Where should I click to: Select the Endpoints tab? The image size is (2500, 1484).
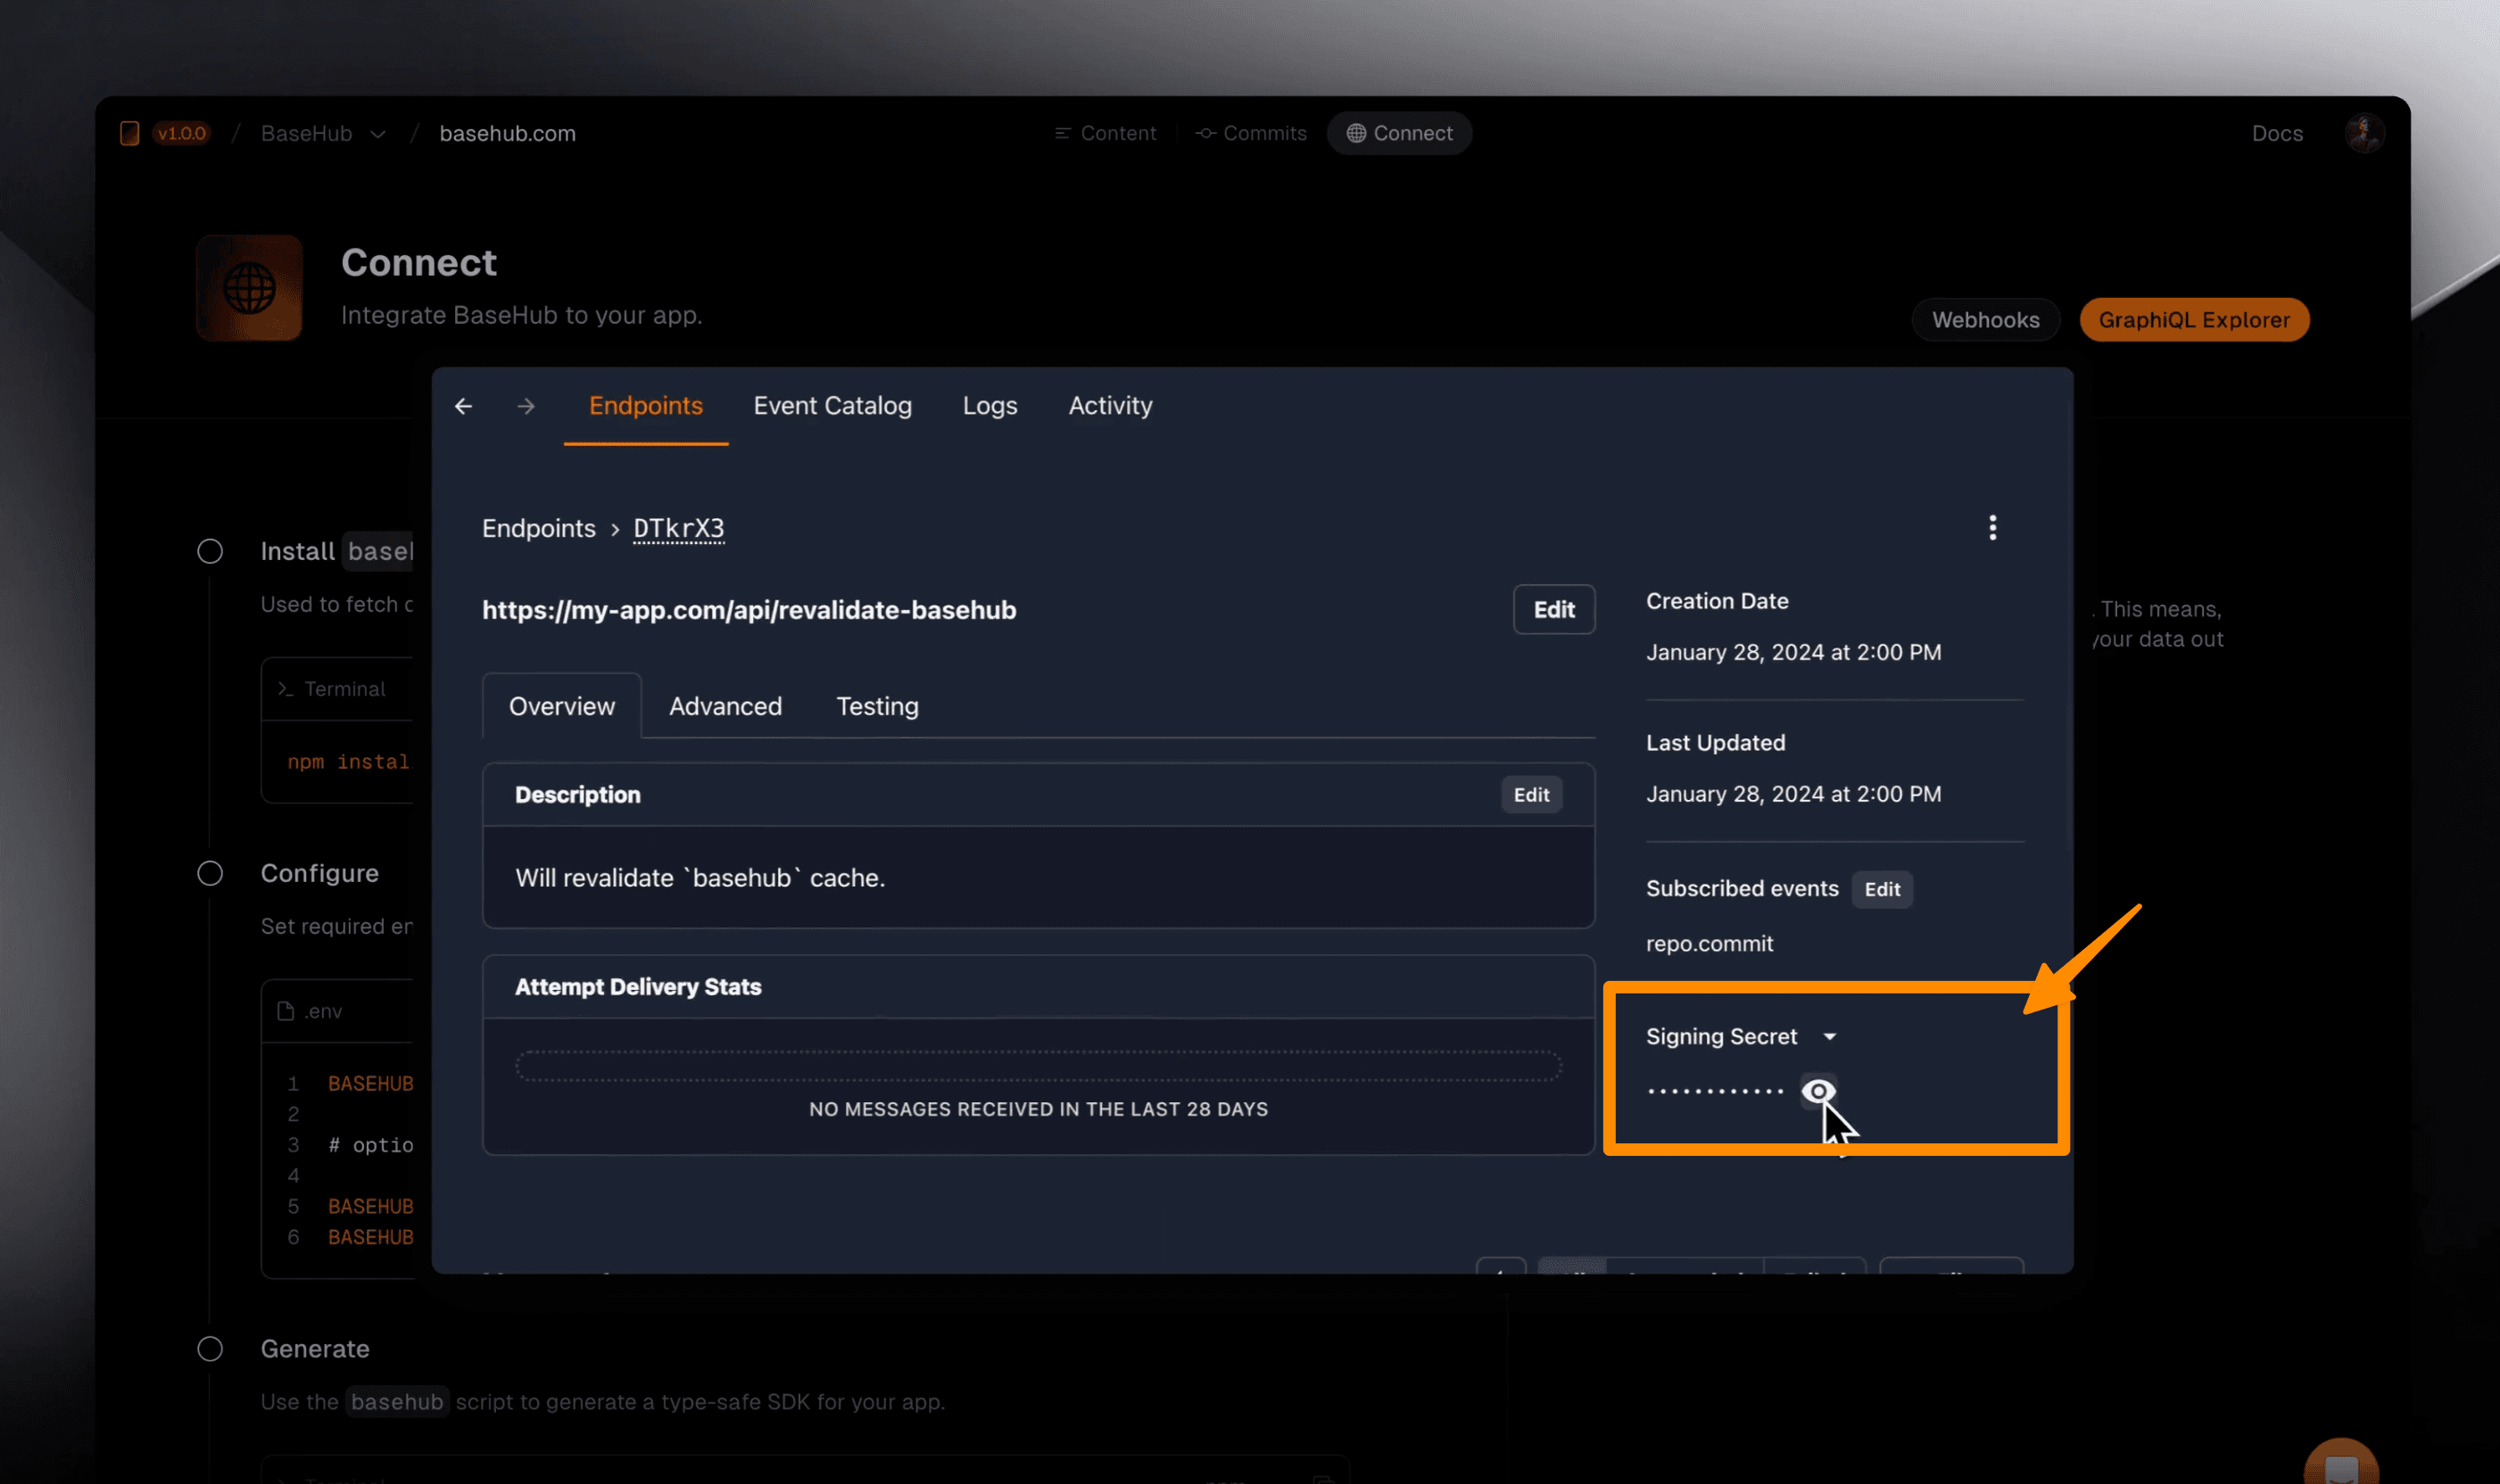click(646, 406)
